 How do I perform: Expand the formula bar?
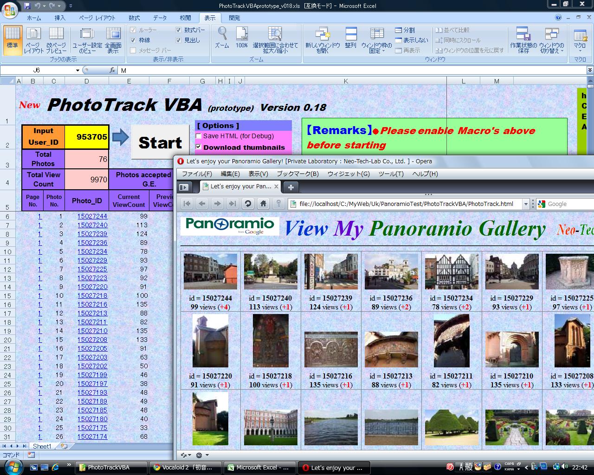point(590,70)
